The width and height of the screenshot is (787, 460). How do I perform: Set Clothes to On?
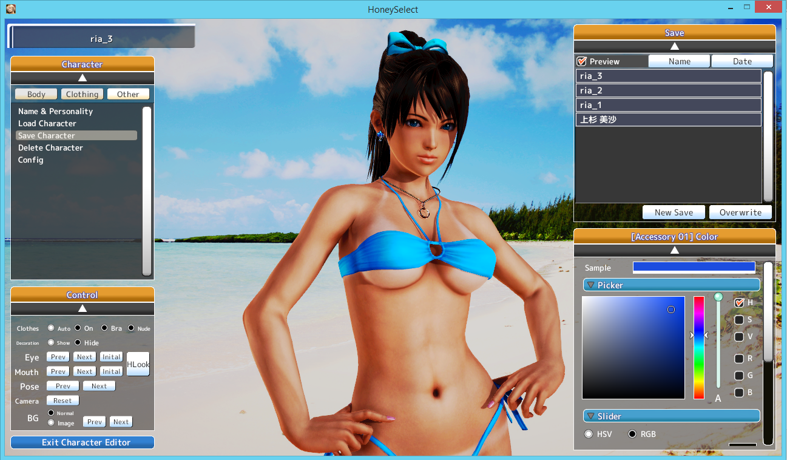(78, 328)
